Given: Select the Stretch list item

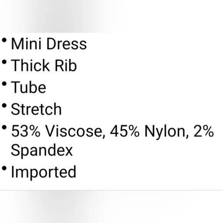Looking at the screenshot, I should [36, 109].
